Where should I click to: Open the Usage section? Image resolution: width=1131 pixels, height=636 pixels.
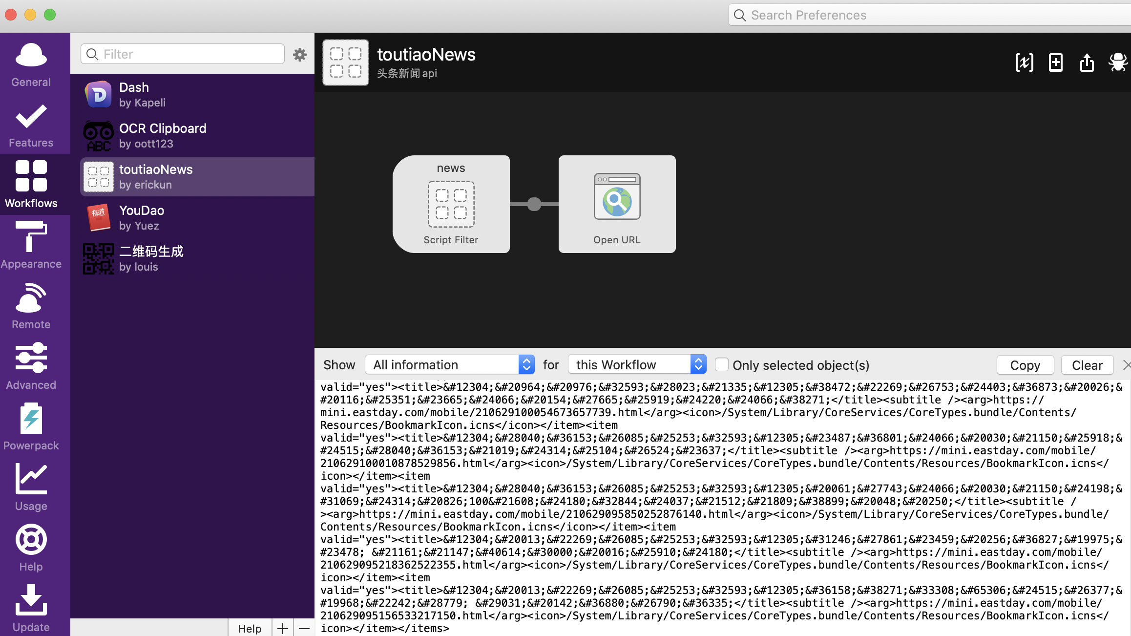[x=31, y=486]
